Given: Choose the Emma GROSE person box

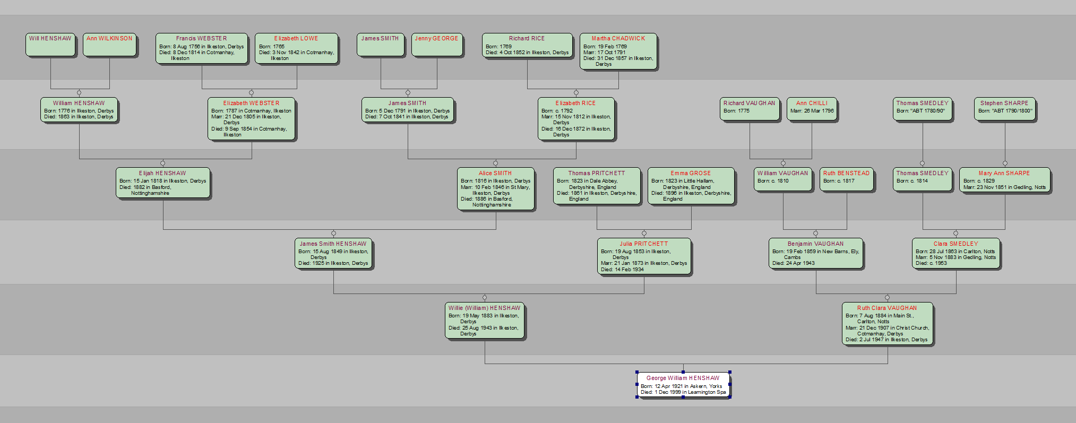Looking at the screenshot, I should point(691,187).
